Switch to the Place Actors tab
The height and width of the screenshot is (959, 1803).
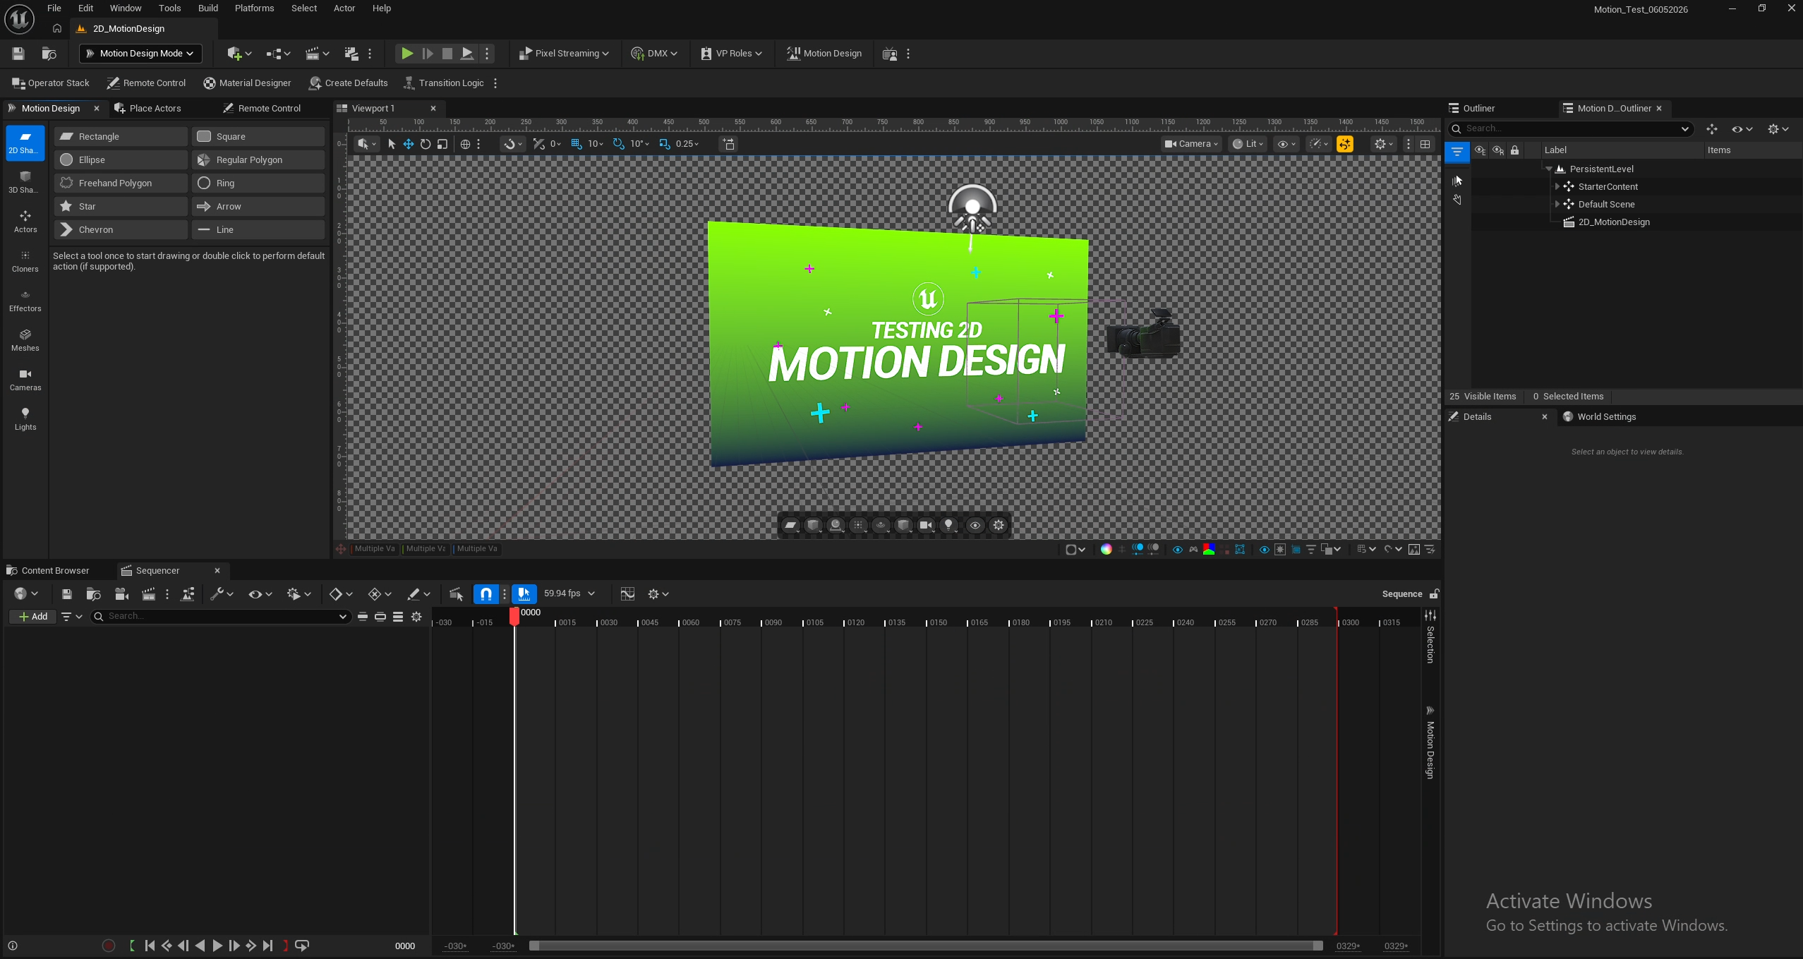(155, 109)
